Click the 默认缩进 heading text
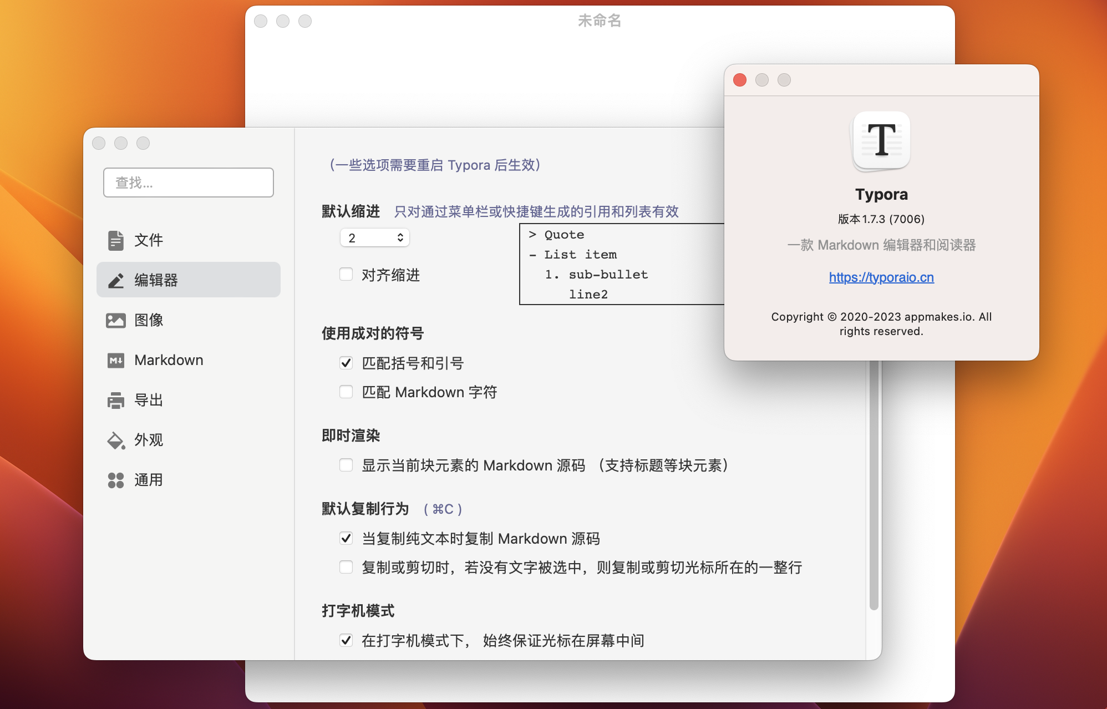This screenshot has height=709, width=1107. (x=351, y=211)
